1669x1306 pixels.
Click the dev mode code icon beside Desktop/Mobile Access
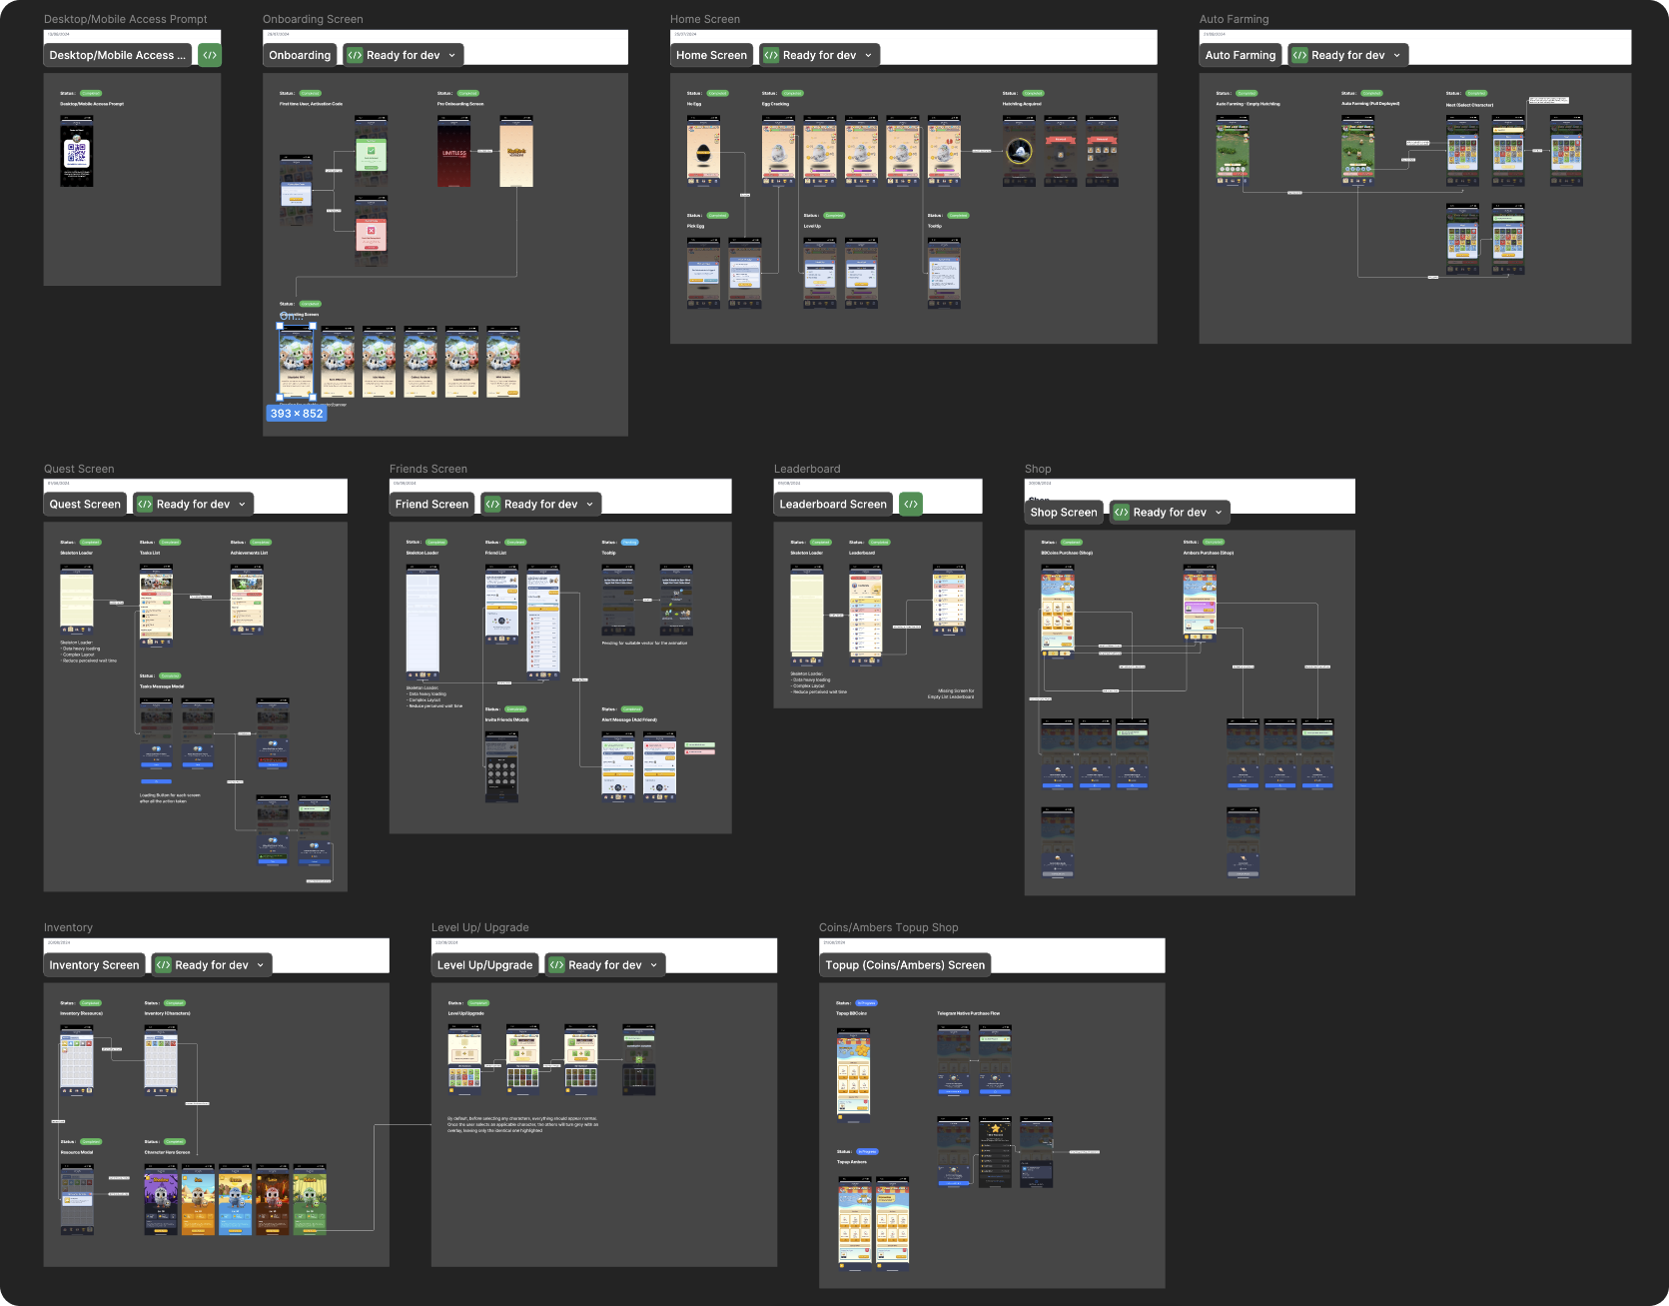click(x=210, y=56)
